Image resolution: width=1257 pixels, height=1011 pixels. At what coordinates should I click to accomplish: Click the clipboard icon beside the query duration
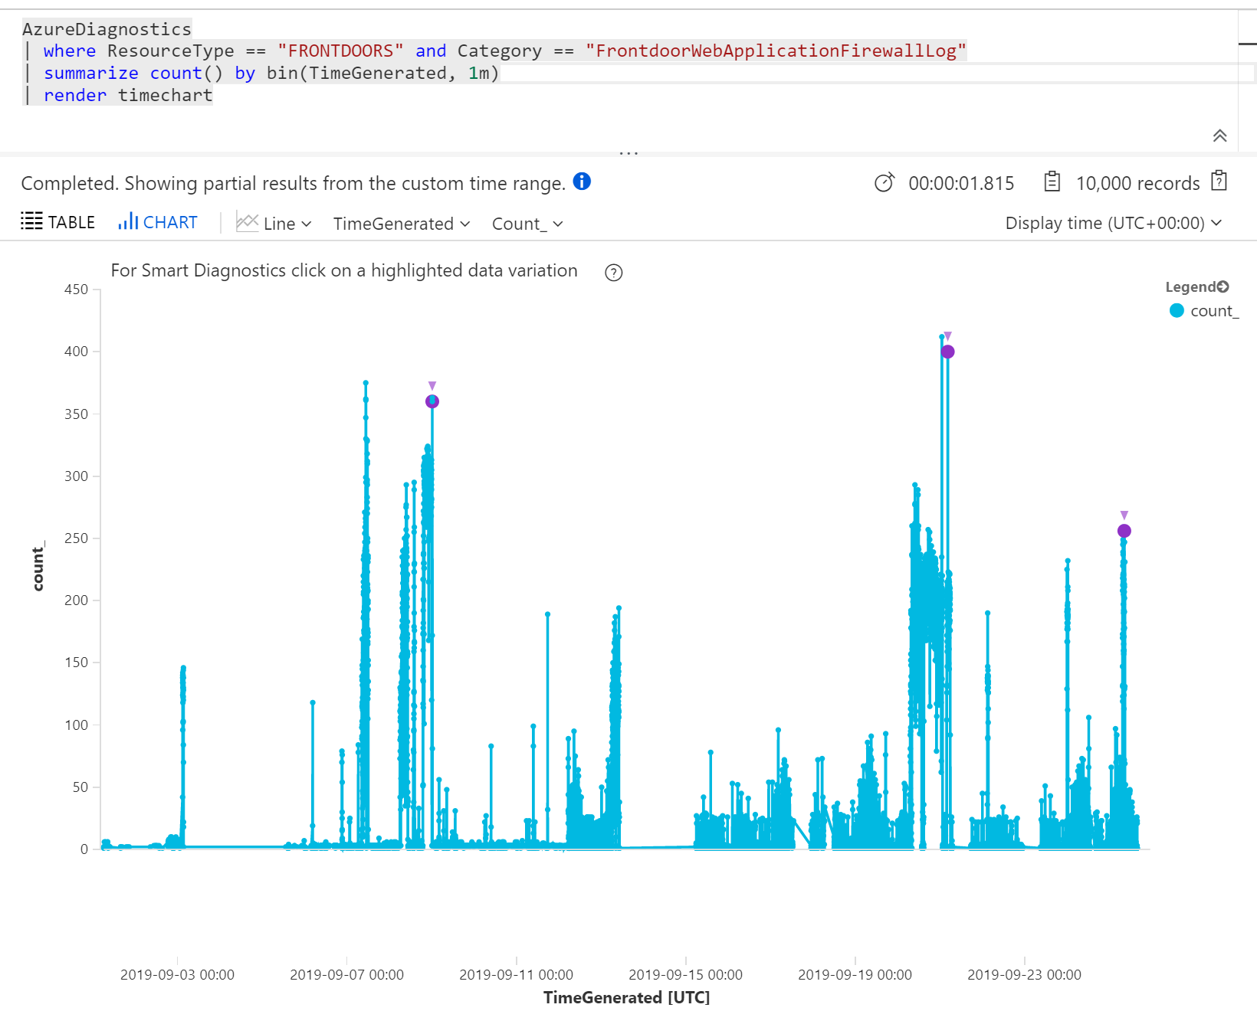(x=1052, y=182)
